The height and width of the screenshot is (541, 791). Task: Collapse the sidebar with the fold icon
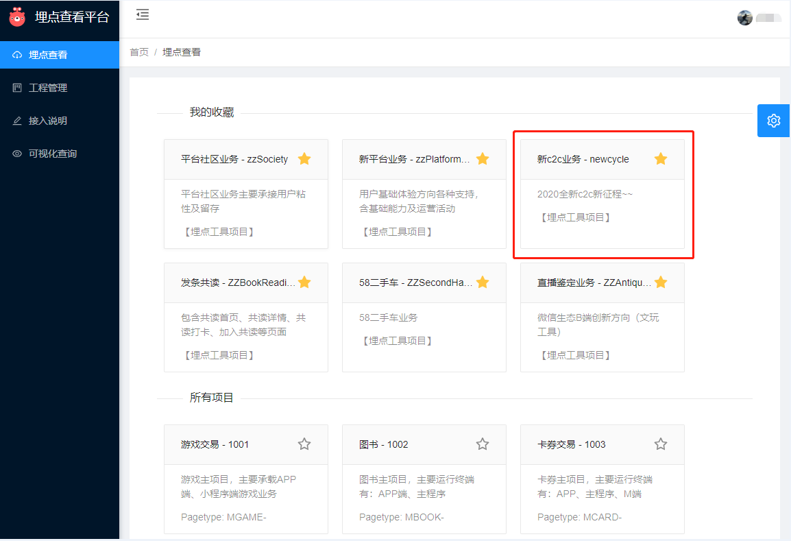coord(143,14)
